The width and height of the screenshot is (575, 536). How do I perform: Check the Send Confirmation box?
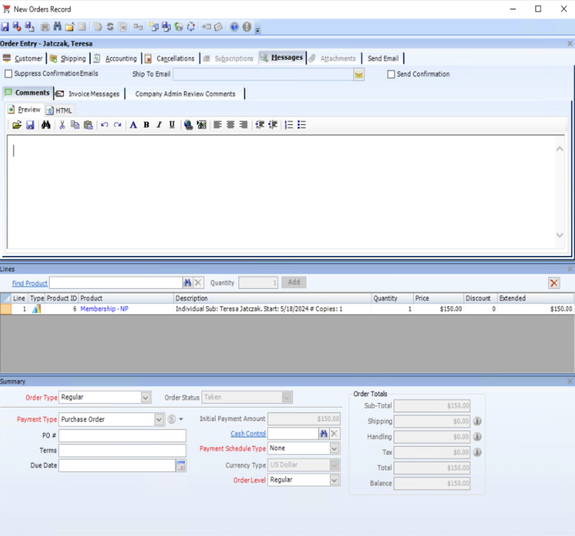[391, 74]
